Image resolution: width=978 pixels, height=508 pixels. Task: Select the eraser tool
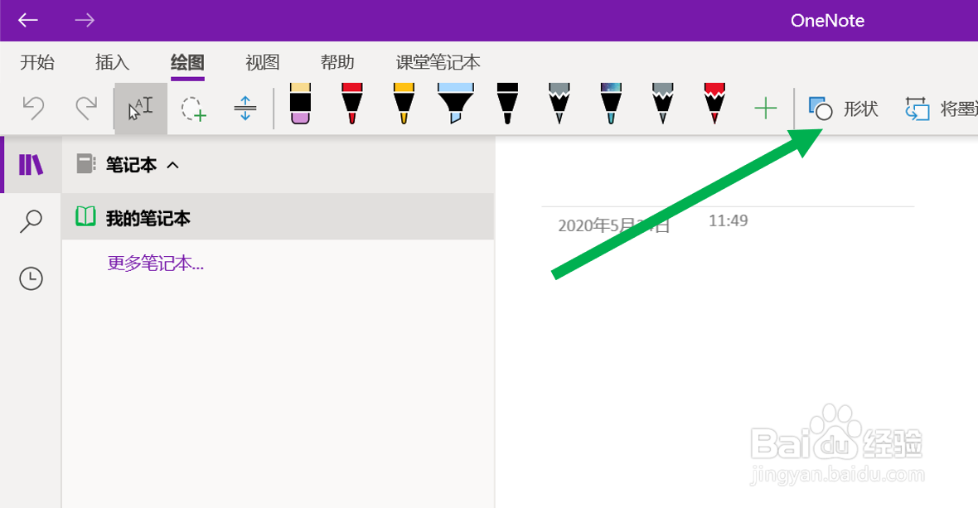[x=300, y=104]
